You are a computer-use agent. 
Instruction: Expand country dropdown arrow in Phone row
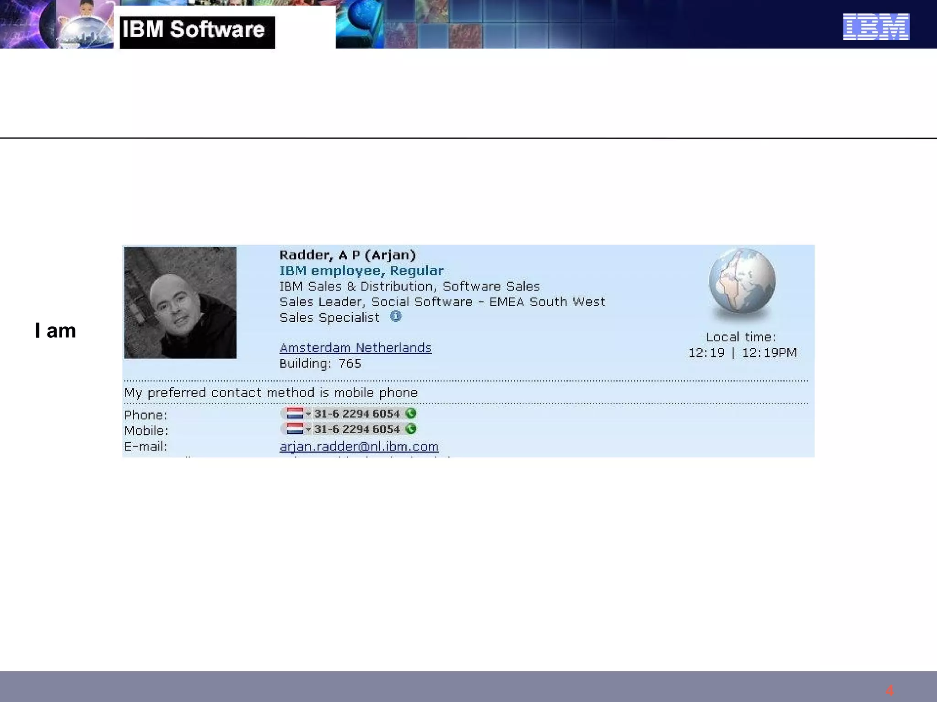pos(308,414)
